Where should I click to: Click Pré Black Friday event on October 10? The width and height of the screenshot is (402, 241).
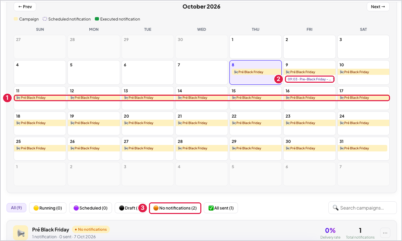(363, 72)
